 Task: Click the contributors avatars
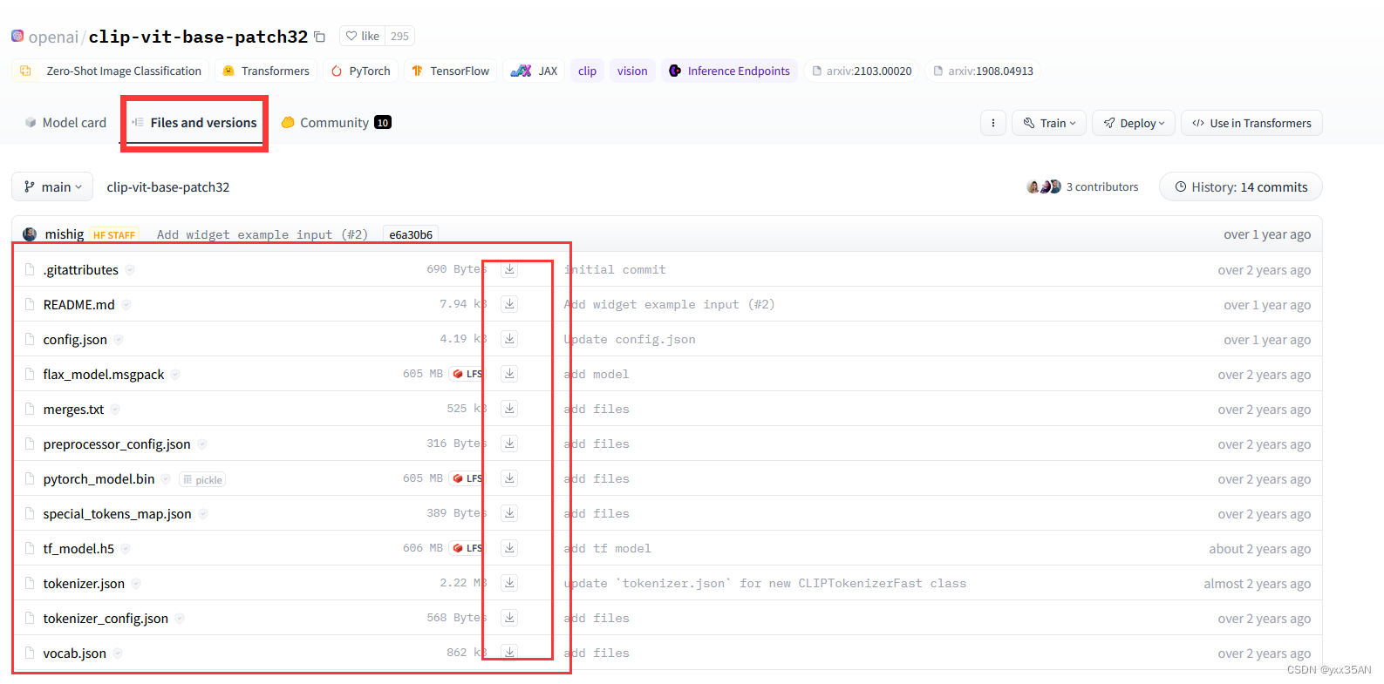(1044, 186)
